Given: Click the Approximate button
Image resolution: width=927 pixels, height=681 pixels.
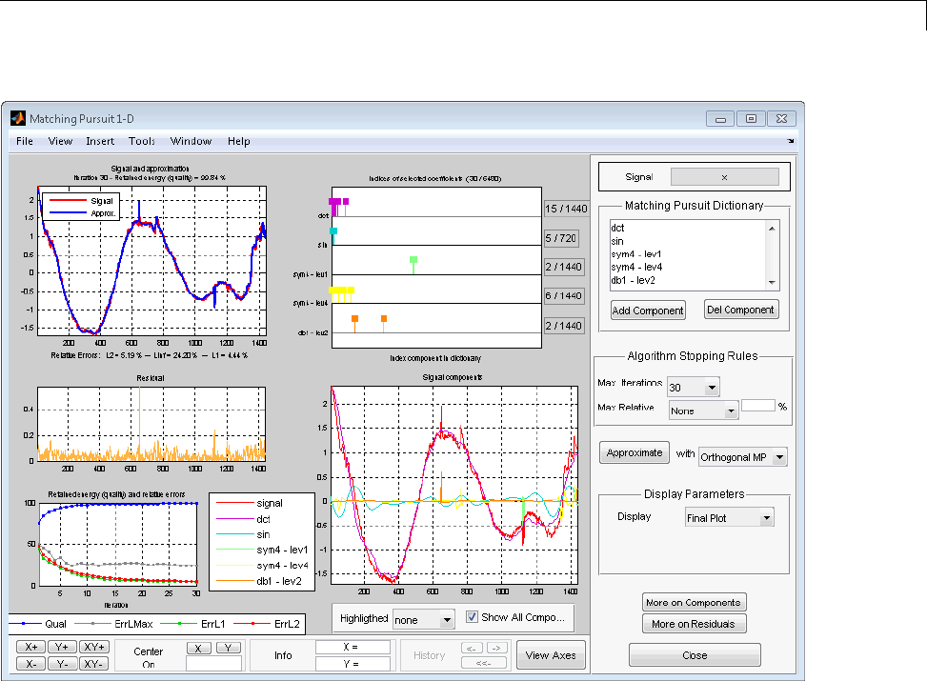Looking at the screenshot, I should point(635,453).
